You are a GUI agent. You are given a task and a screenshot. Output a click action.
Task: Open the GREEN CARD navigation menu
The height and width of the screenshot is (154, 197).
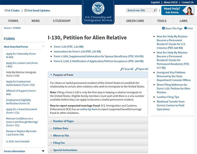(135, 21)
